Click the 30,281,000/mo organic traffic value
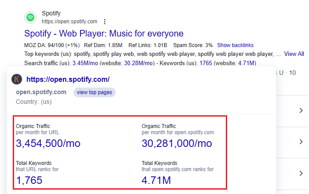Image resolution: width=309 pixels, height=194 pixels. click(x=177, y=143)
